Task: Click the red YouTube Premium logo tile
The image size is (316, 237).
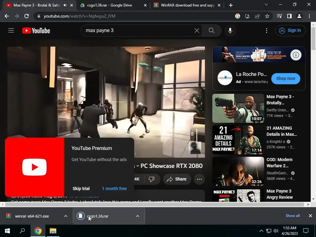Action: pos(35,167)
